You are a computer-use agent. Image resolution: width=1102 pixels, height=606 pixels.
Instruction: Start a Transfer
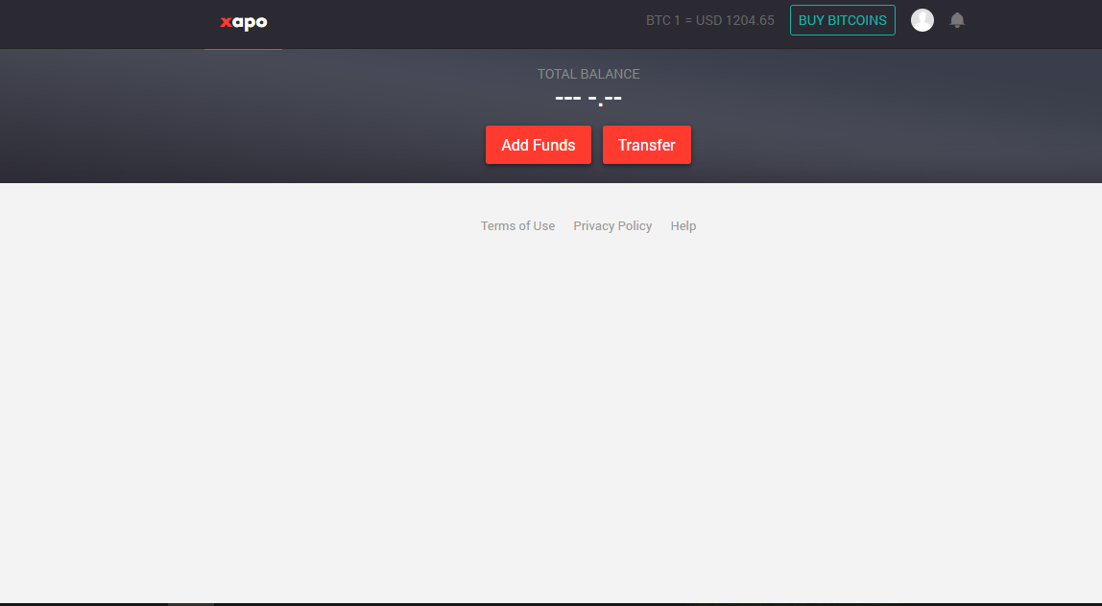[x=646, y=145]
